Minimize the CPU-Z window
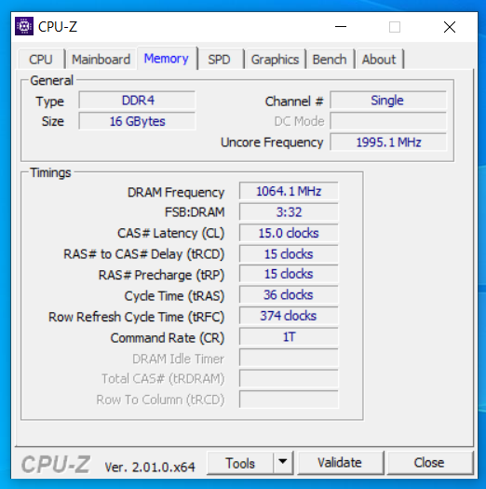 [341, 27]
